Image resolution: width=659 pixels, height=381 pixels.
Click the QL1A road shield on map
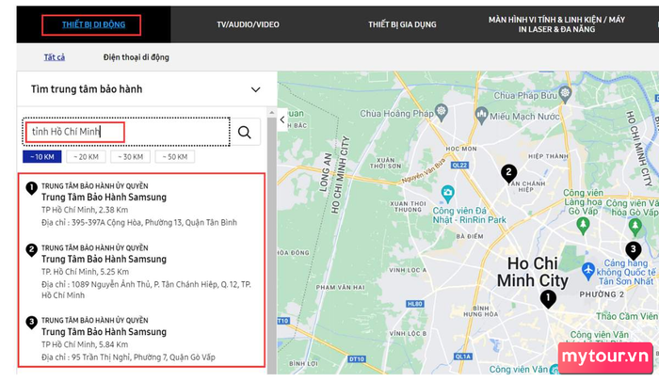click(462, 357)
